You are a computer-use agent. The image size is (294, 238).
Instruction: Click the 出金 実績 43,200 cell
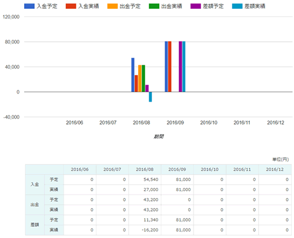coord(145,210)
